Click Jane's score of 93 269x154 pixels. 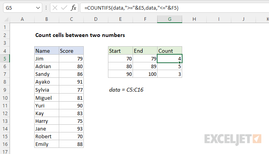tap(71, 129)
